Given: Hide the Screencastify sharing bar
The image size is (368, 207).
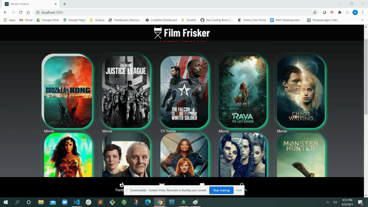Looking at the screenshot, I should pyautogui.click(x=239, y=190).
